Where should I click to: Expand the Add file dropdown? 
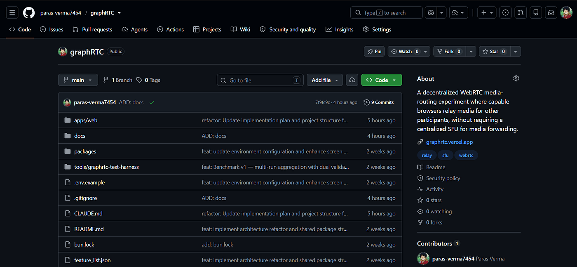click(325, 80)
